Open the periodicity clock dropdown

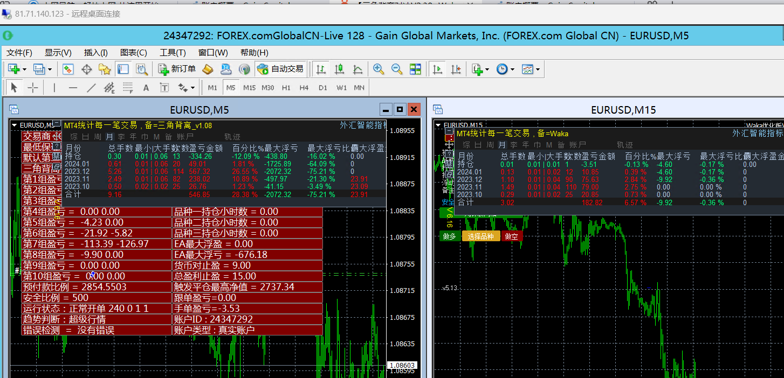(512, 69)
